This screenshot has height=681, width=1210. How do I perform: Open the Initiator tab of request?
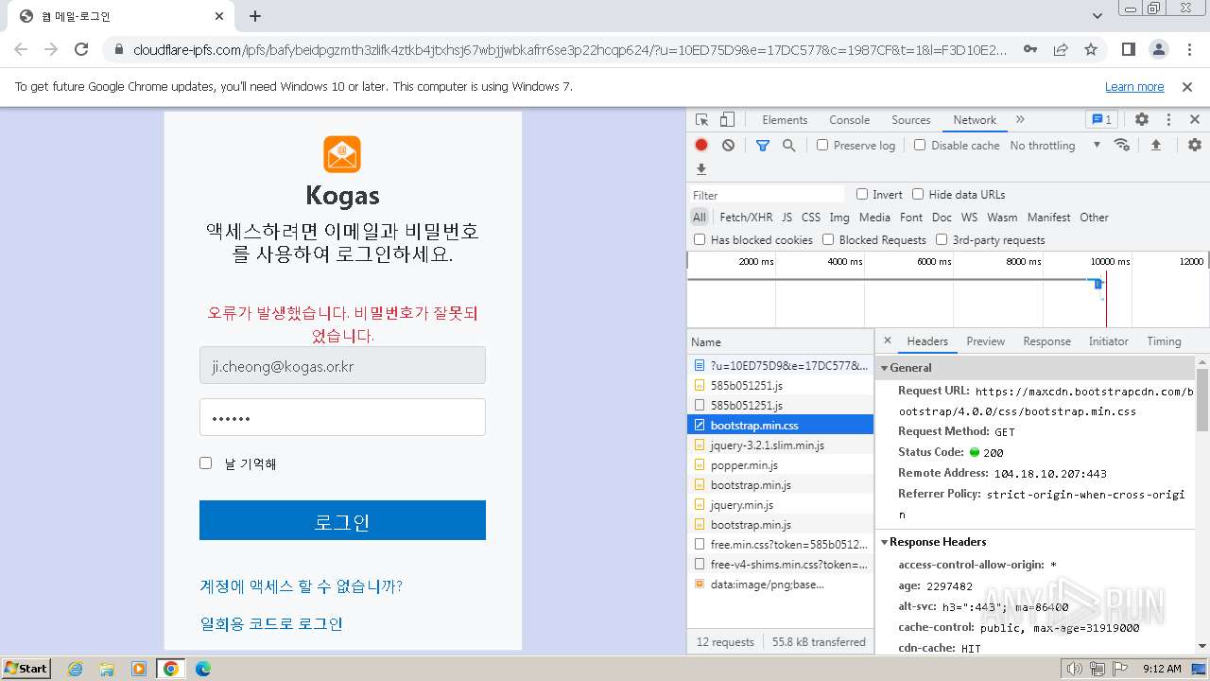tap(1108, 341)
